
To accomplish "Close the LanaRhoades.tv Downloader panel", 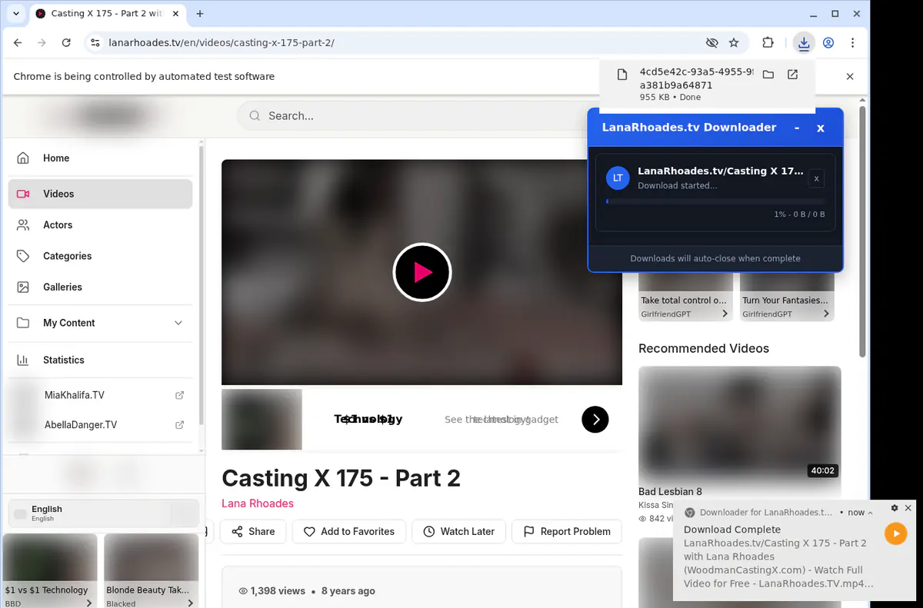I will (821, 128).
